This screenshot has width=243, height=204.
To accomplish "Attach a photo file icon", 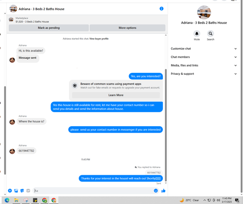I will [16, 190].
